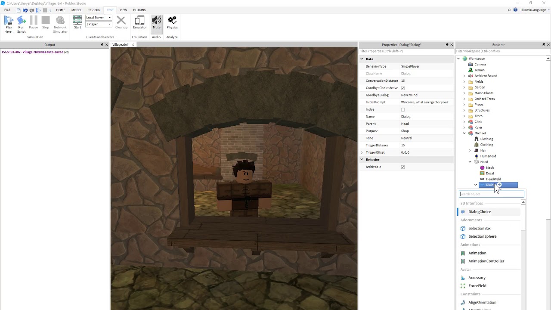Click the plus icon beside Dialog
Image resolution: width=551 pixels, height=310 pixels.
pyautogui.click(x=499, y=185)
